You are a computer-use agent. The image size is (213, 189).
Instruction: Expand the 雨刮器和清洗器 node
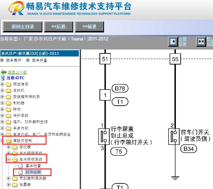click(x=8, y=179)
